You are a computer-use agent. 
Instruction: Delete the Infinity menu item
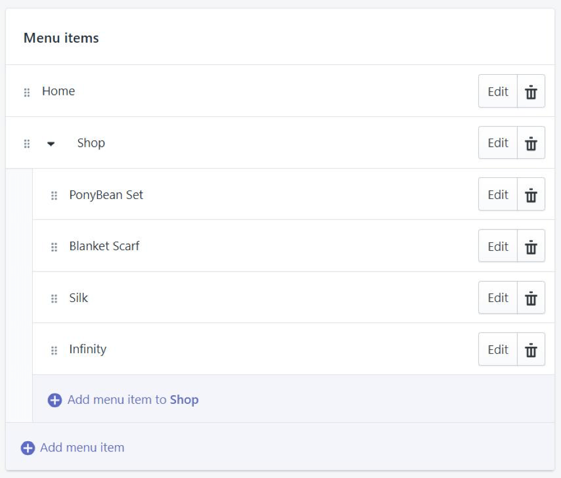tap(531, 349)
